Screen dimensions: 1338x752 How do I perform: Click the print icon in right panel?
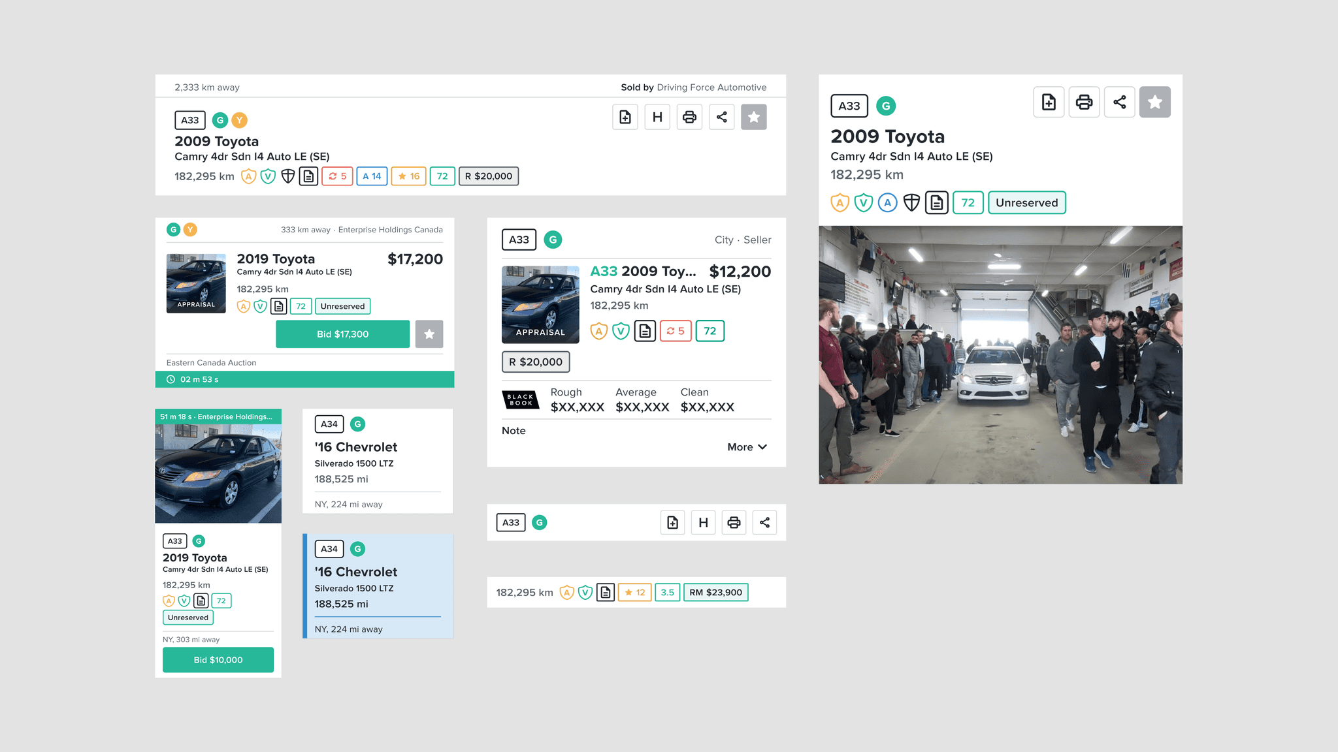[1084, 102]
